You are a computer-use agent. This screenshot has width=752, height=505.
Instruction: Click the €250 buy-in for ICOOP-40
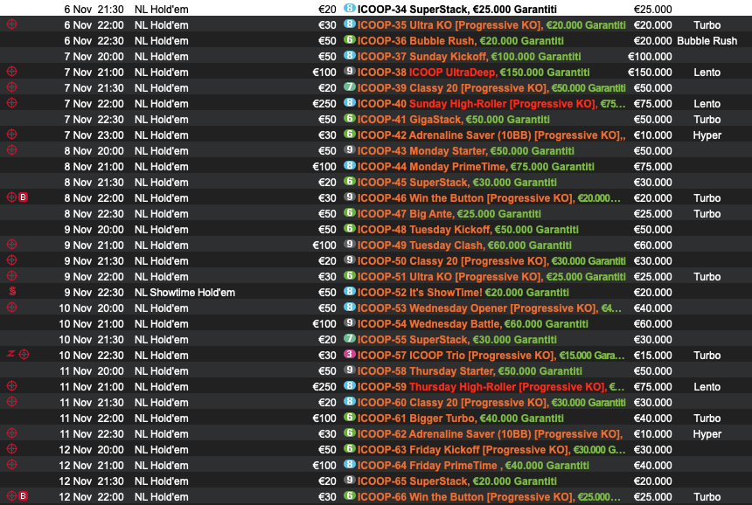coord(324,103)
